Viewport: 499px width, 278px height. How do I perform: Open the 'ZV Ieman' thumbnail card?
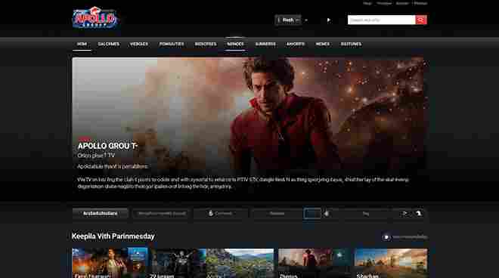coord(177,263)
